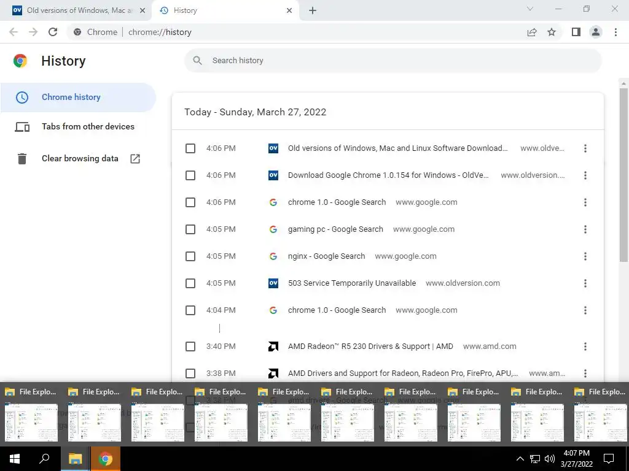The width and height of the screenshot is (629, 471).
Task: Click the Search history field
Action: pos(393,61)
